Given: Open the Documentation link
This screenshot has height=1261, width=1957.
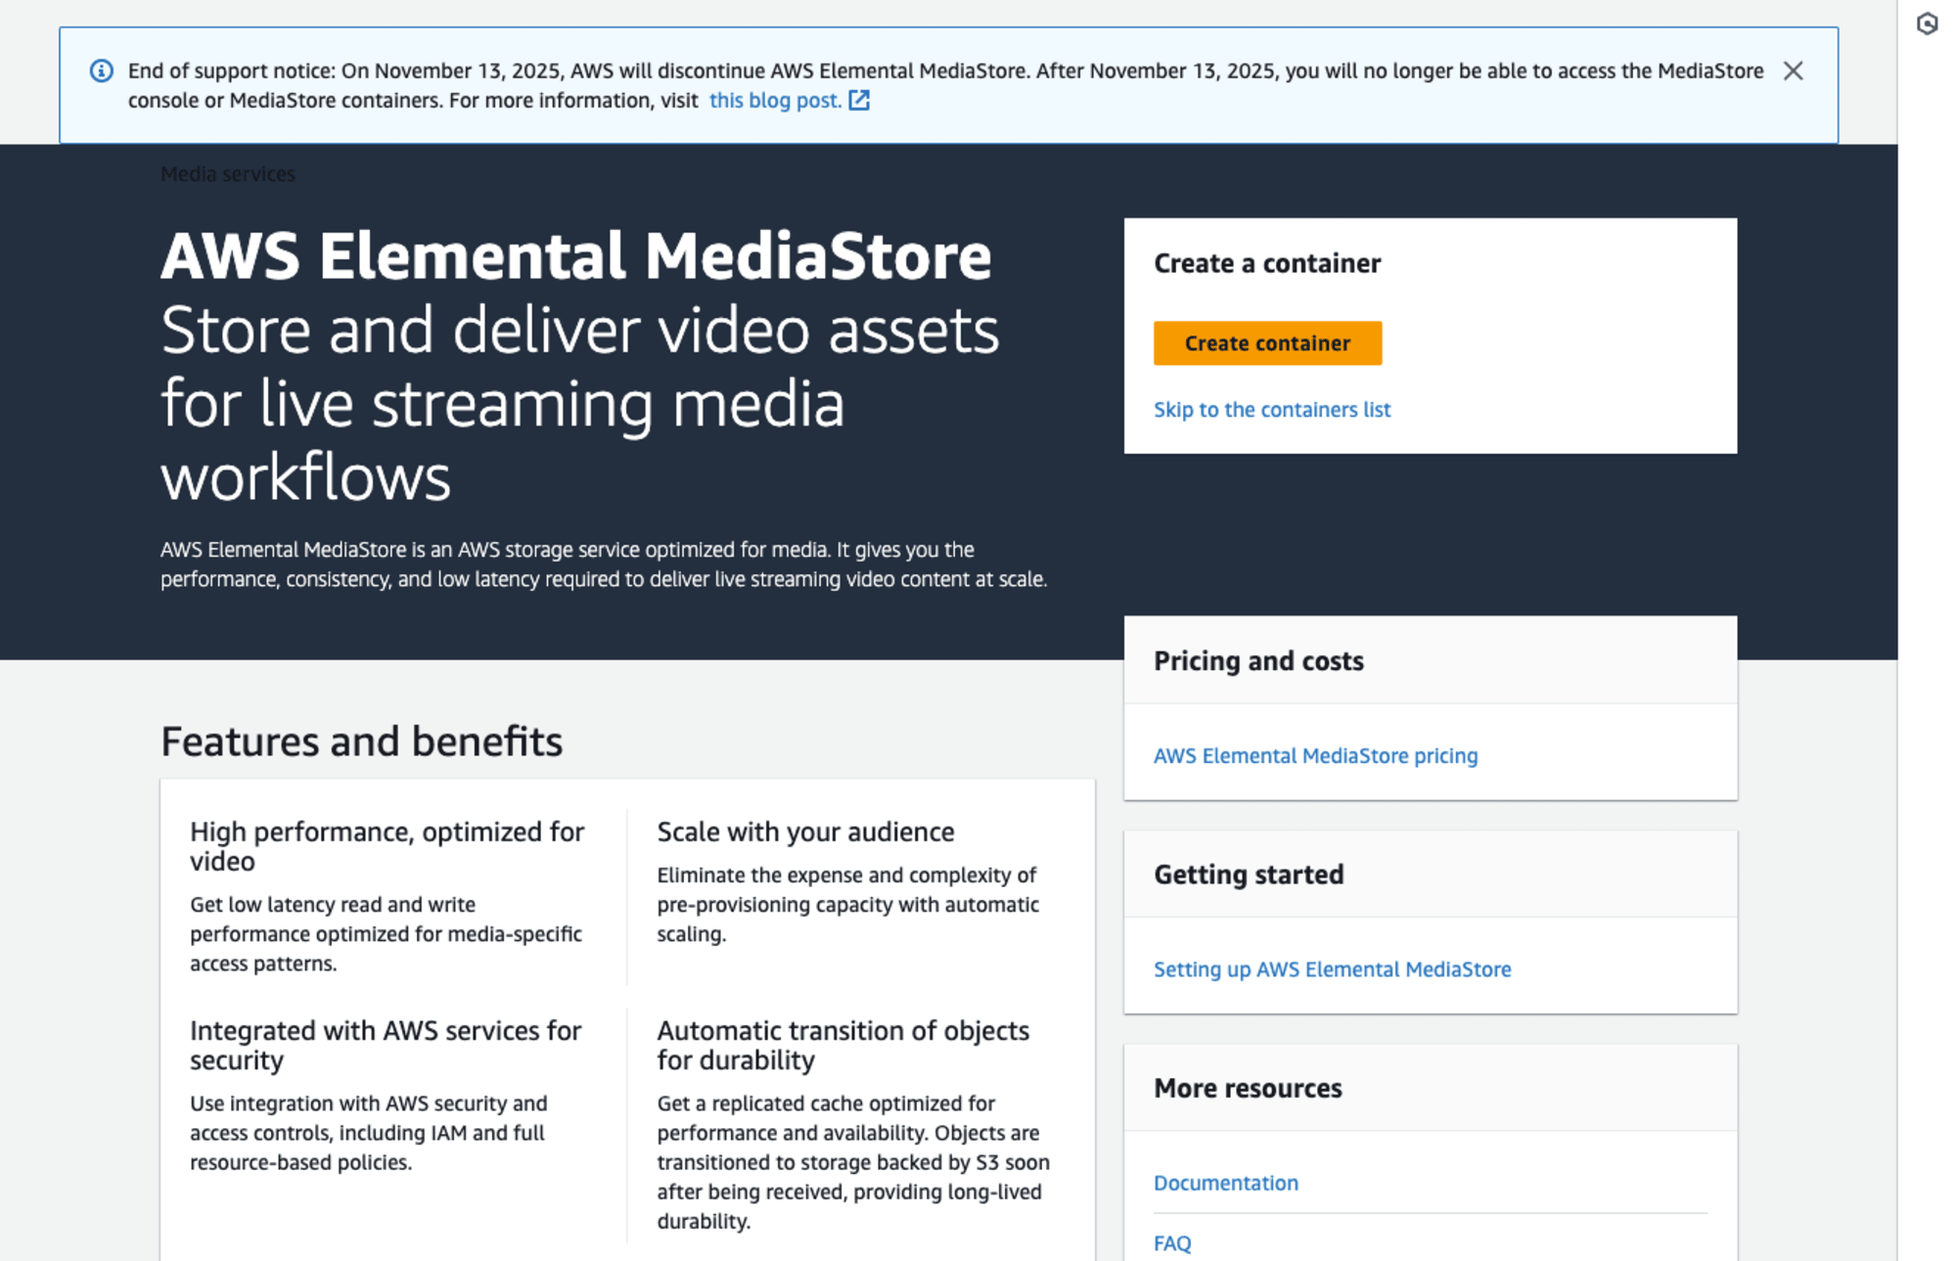Looking at the screenshot, I should click(x=1226, y=1182).
